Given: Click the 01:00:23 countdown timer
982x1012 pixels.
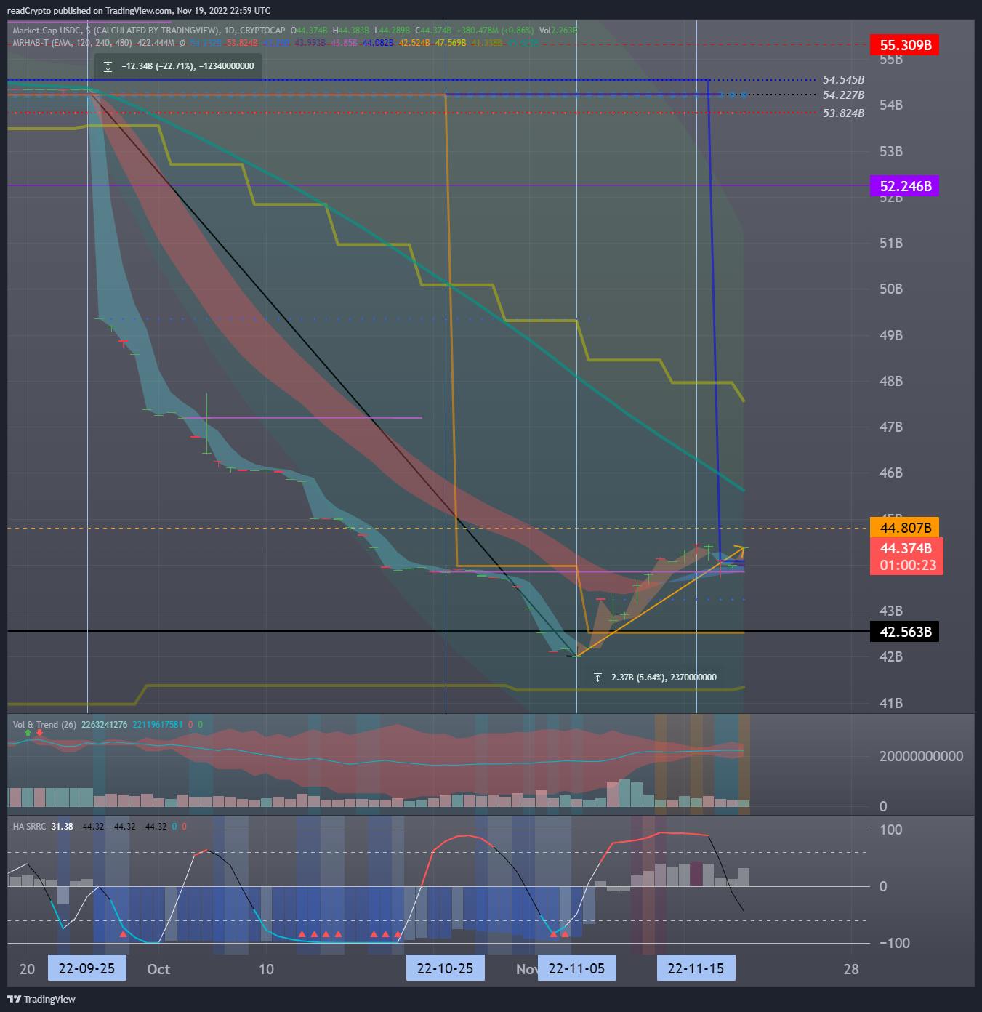Looking at the screenshot, I should click(x=909, y=566).
